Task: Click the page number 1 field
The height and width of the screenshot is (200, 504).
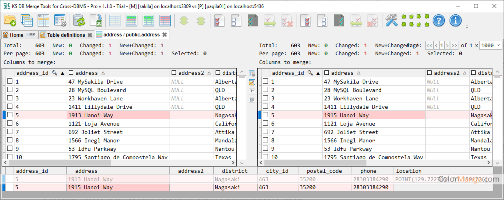Action: tap(442, 45)
